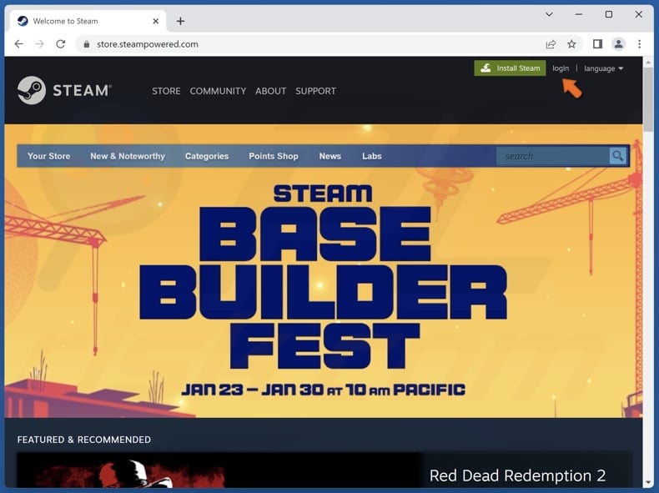Open Your Store tab
The width and height of the screenshot is (659, 493).
coord(48,156)
